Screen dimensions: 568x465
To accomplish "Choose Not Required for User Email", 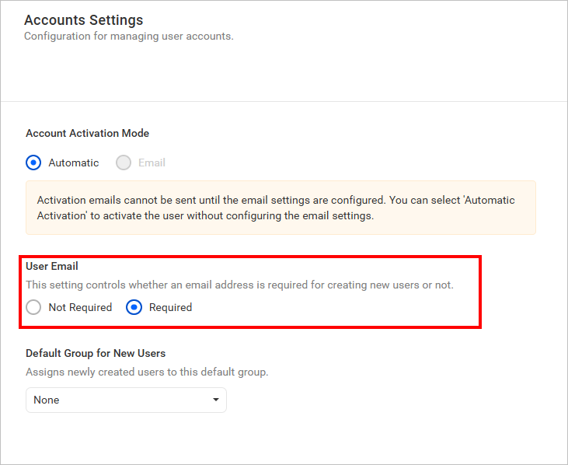I will tap(33, 307).
